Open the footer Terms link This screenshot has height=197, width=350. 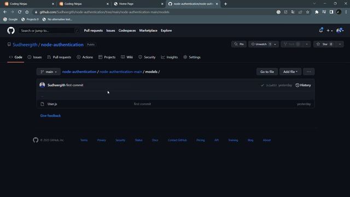(84, 140)
